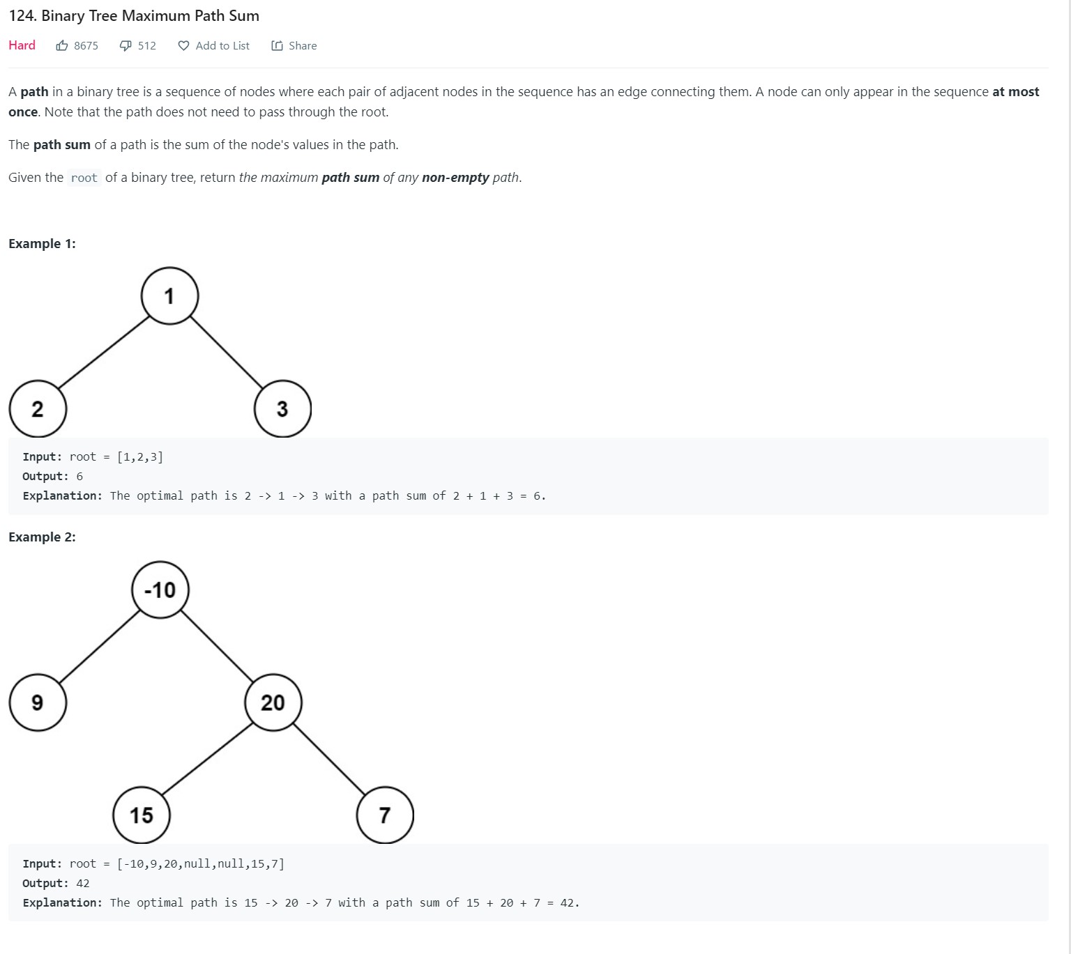1071x954 pixels.
Task: Select node 20 in Example 2 tree
Action: coord(273,702)
